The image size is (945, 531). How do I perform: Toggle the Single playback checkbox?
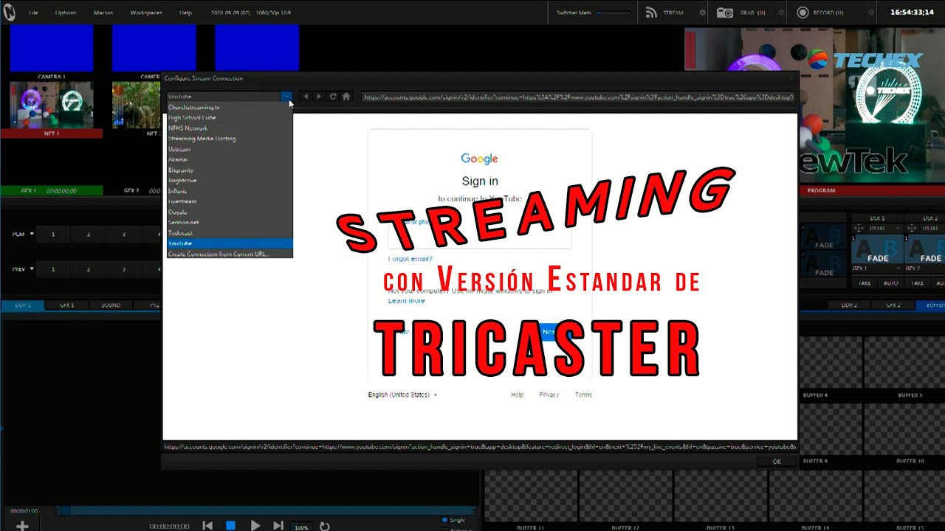(x=443, y=520)
